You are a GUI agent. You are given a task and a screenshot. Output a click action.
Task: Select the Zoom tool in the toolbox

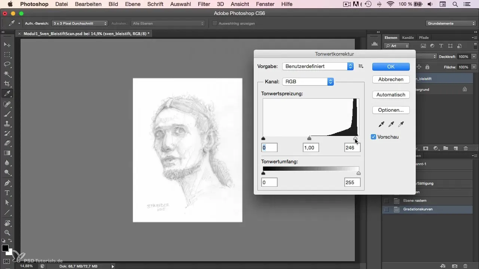[7, 232]
